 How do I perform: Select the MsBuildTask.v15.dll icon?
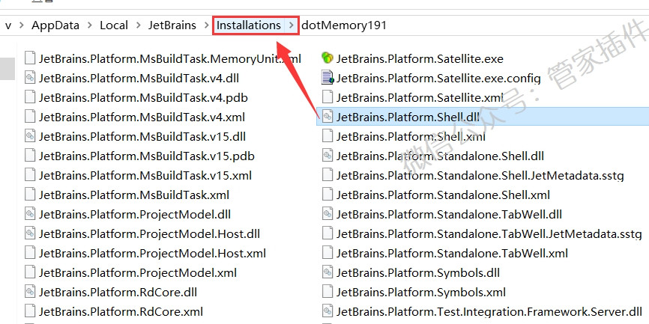click(30, 136)
